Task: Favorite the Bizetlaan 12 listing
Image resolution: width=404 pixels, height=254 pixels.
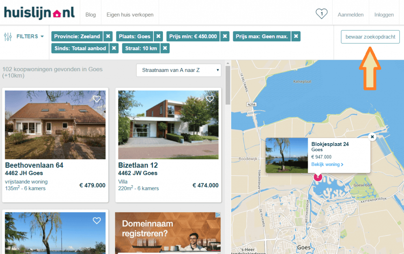Action: [210, 99]
